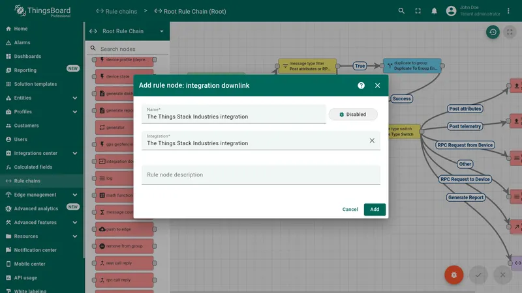Click the ThingsBoard logo

pyautogui.click(x=42, y=11)
